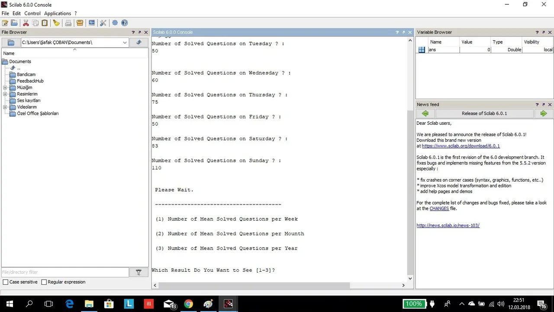The width and height of the screenshot is (554, 312).
Task: Paste from clipboard using the toolbar icon
Action: click(x=45, y=23)
